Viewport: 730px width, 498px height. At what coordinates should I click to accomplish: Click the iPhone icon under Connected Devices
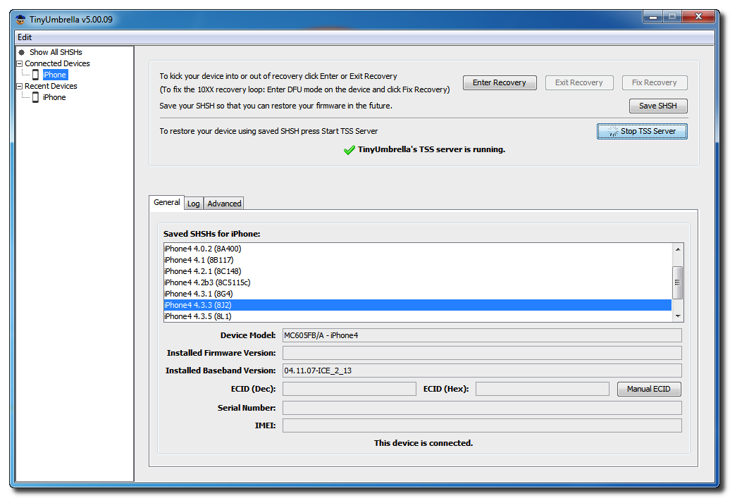(x=35, y=75)
